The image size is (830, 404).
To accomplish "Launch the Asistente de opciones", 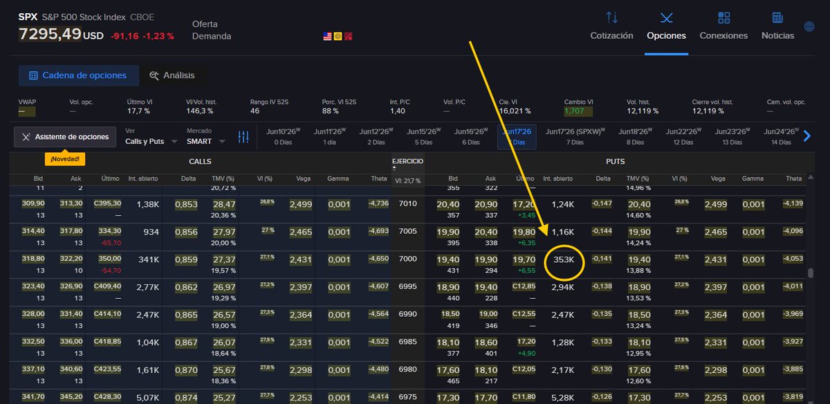I will click(65, 137).
